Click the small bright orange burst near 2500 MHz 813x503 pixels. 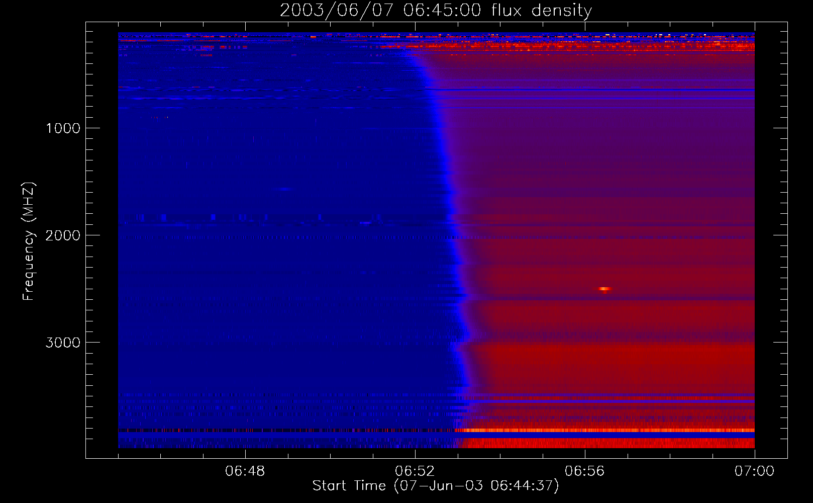coord(604,289)
